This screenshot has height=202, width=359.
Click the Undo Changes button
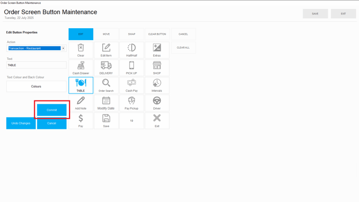(21, 123)
